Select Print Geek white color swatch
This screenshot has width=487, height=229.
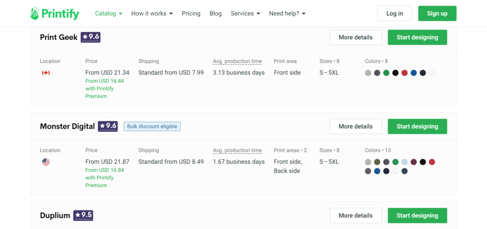pos(432,73)
